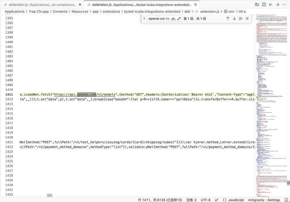Expand the replace field in find widget
This screenshot has width=290, height=202.
[144, 18]
